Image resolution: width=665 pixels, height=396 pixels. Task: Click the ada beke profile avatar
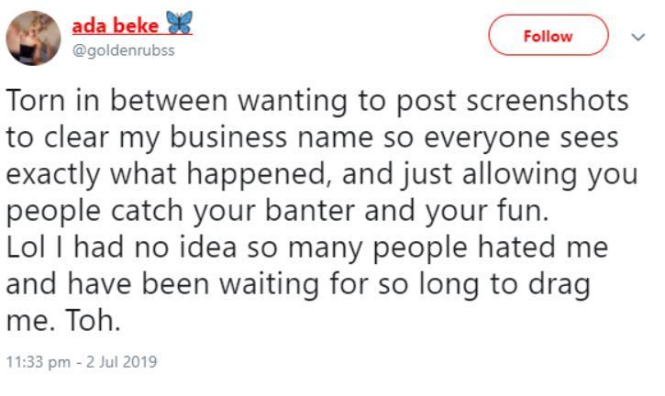click(x=35, y=38)
